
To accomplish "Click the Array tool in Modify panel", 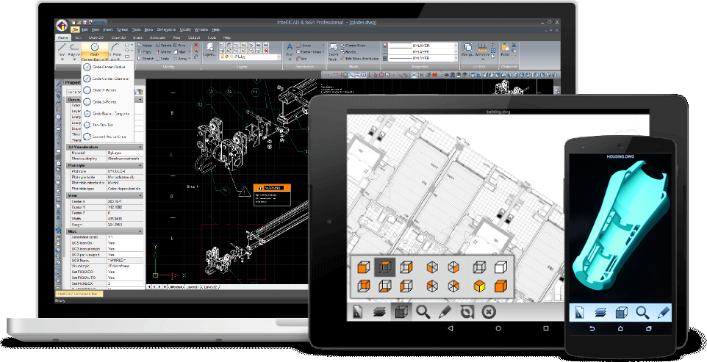I will [182, 59].
